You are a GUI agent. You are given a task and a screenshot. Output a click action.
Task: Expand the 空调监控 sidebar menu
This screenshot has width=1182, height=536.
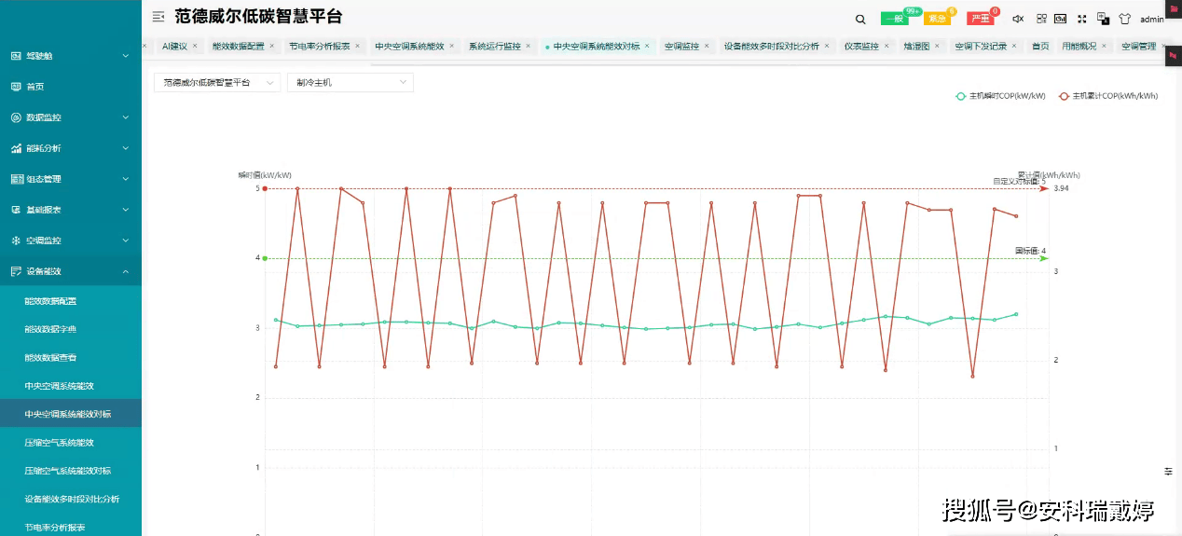[71, 241]
